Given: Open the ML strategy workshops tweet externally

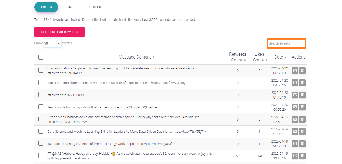Looking at the screenshot, I should click(295, 144).
